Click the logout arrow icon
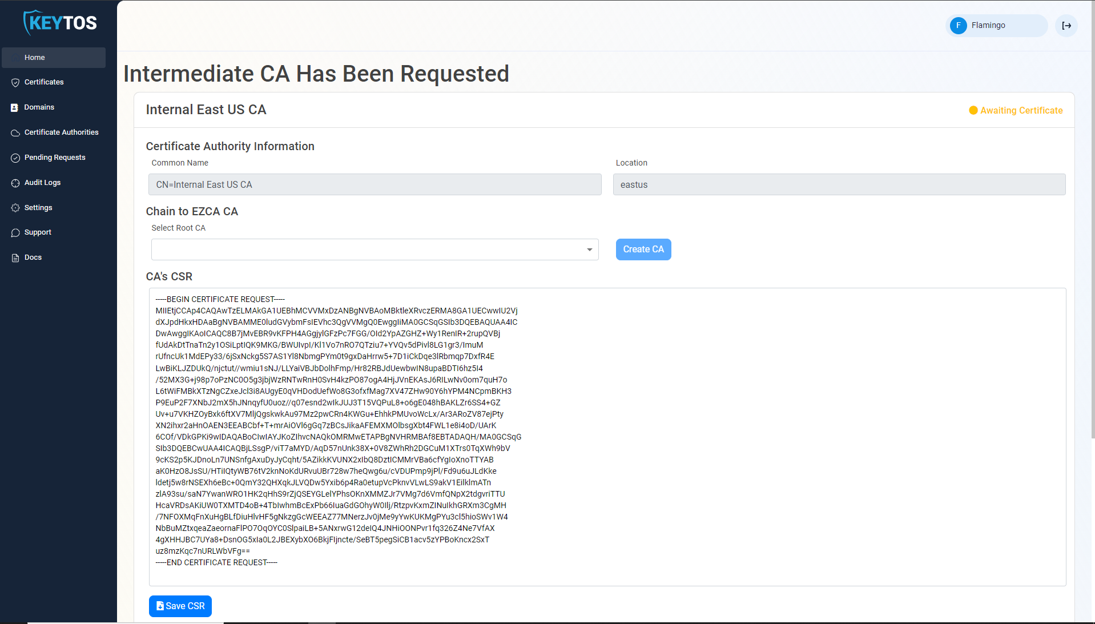 click(1066, 26)
